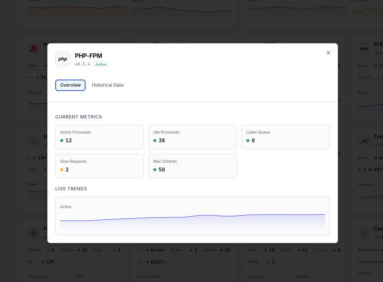This screenshot has height=282, width=383.
Task: Close the PHP-FPM details dialog
Action: click(328, 53)
